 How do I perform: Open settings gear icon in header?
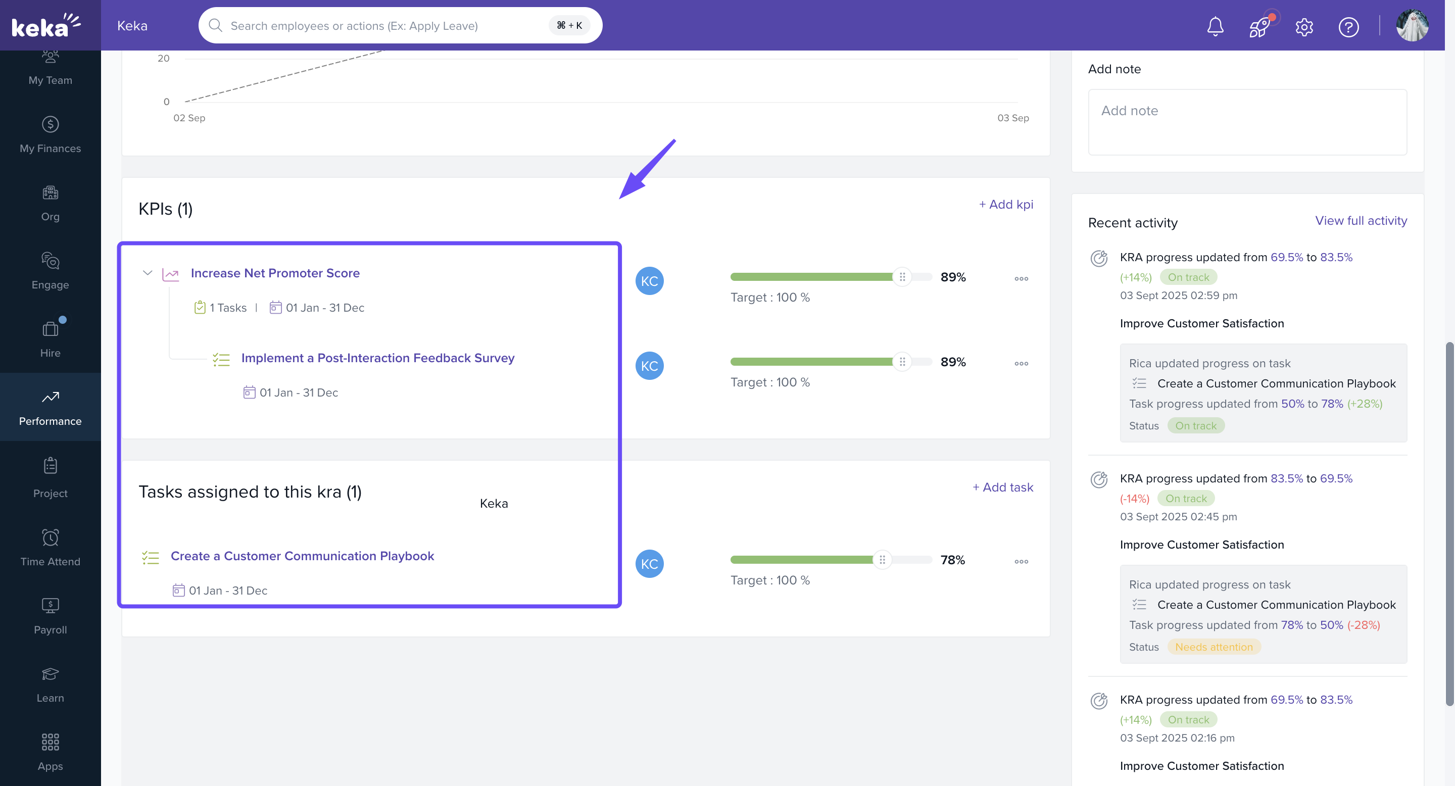point(1303,27)
